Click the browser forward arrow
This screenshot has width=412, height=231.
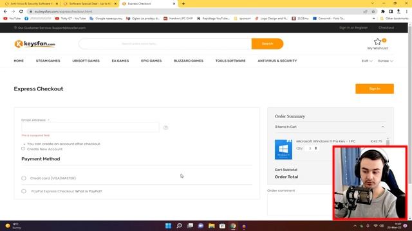click(x=13, y=12)
